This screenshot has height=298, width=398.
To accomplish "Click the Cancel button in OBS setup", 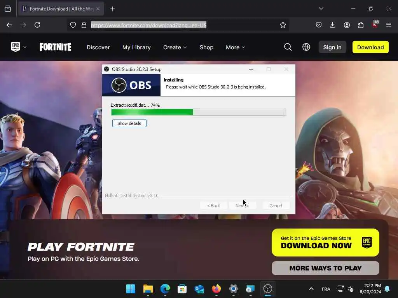I will coord(276,206).
